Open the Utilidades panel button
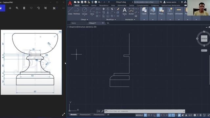This screenshot has height=118, width=210. tap(179, 11)
